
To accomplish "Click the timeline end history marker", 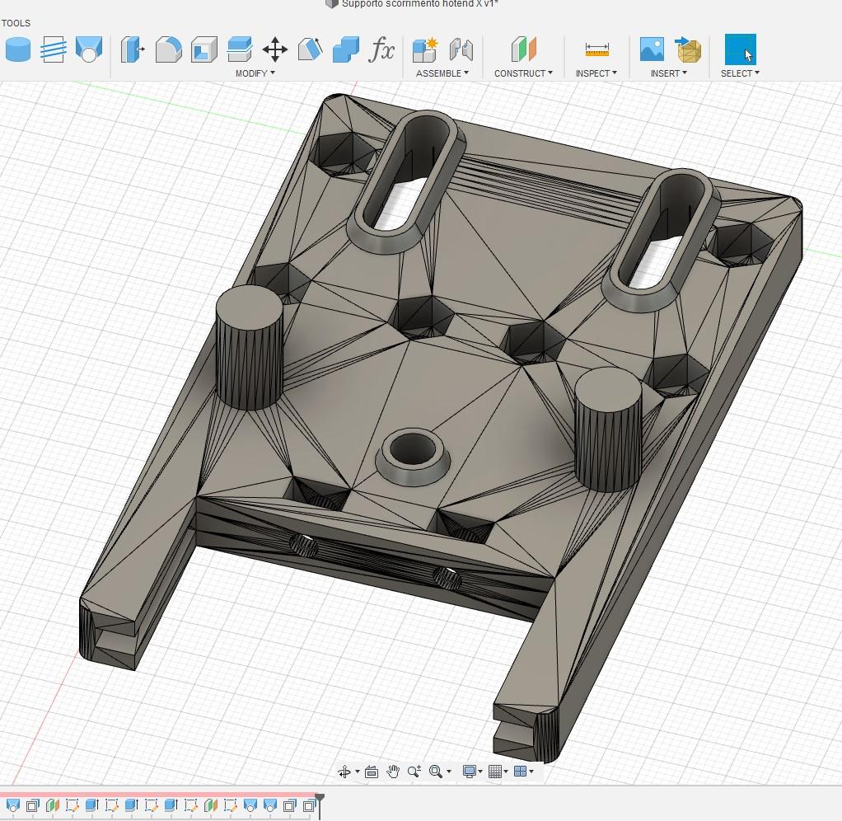I will [320, 805].
